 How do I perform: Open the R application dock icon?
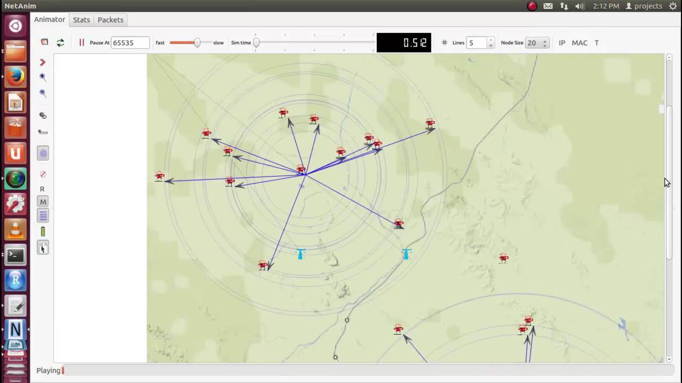point(15,281)
